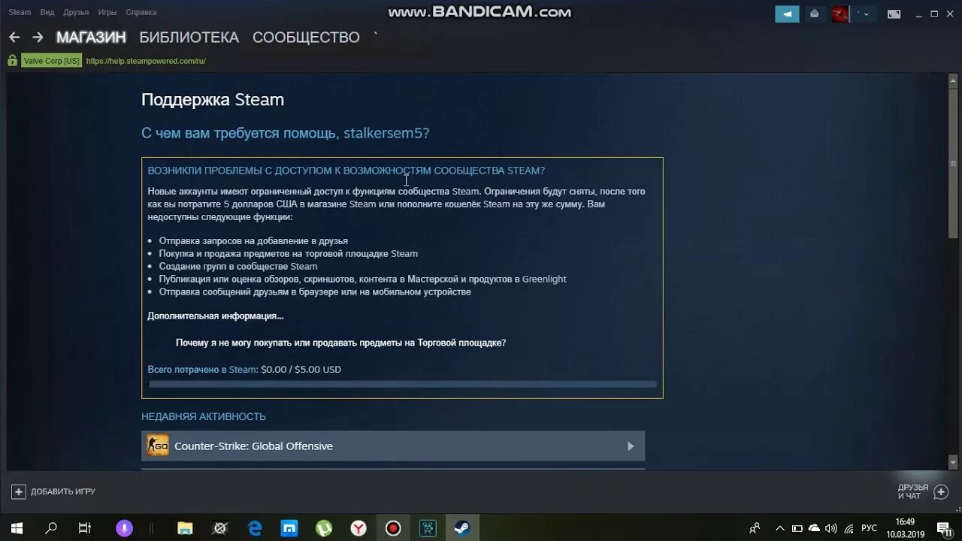Click the РУС language indicator
The height and width of the screenshot is (541, 962).
(x=869, y=528)
